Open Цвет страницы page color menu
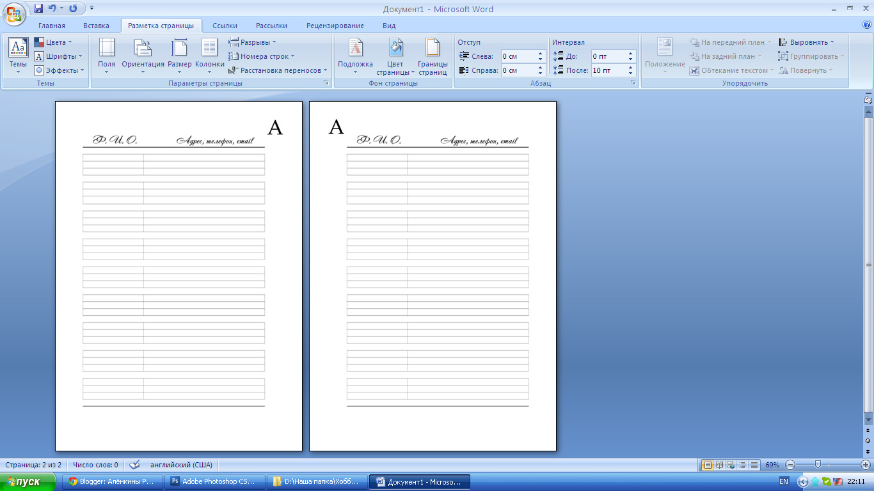Screen dimensions: 874x491 pos(395,56)
